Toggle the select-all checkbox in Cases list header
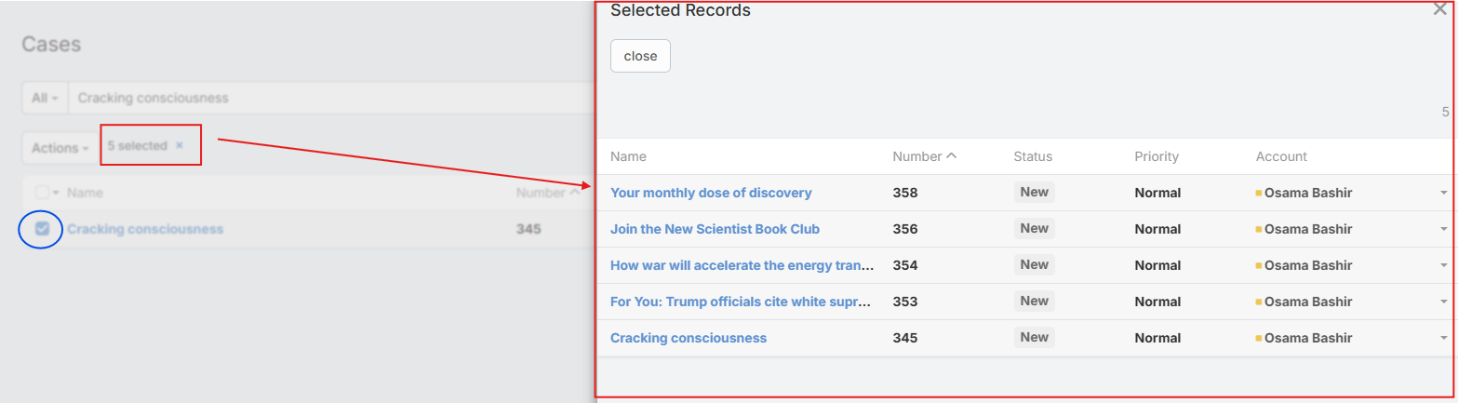Image resolution: width=1458 pixels, height=403 pixels. coord(41,193)
